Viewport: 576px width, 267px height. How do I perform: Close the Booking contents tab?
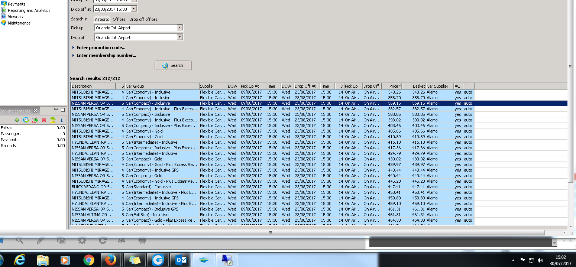coord(35,111)
